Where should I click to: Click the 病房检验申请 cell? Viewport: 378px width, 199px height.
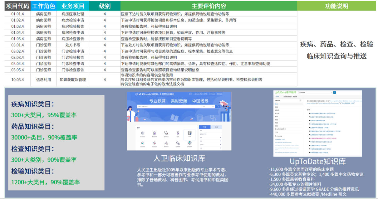coord(73,20)
